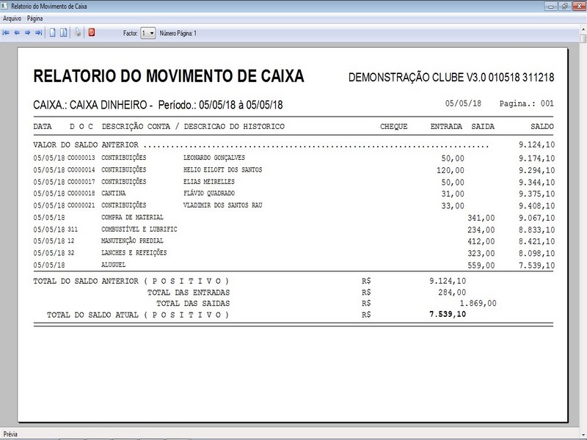The width and height of the screenshot is (587, 440).
Task: Close the Relatorio do Movimento window
Action: [579, 7]
